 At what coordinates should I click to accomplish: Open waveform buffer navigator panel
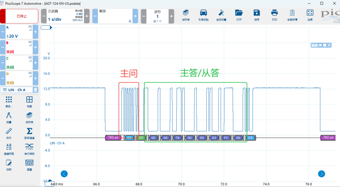[x=157, y=16]
